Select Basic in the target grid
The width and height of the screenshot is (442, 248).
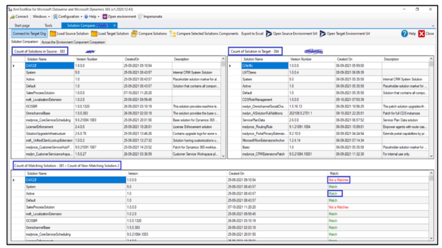pyautogui.click(x=265, y=147)
